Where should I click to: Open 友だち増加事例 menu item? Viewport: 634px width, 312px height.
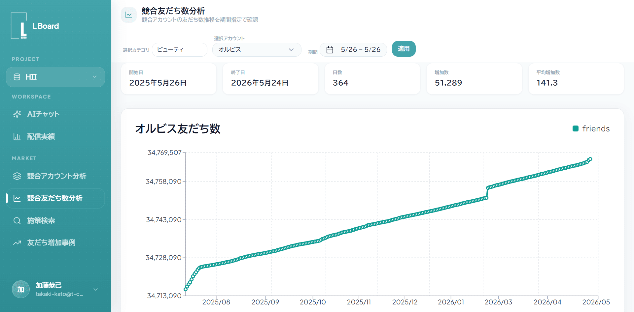(55, 243)
